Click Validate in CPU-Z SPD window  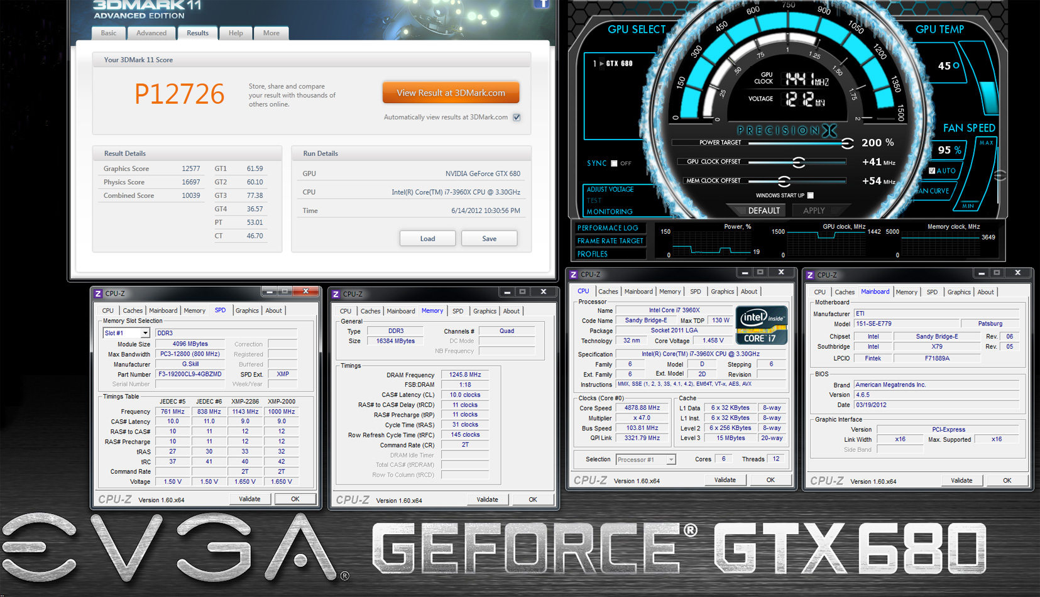pyautogui.click(x=249, y=499)
